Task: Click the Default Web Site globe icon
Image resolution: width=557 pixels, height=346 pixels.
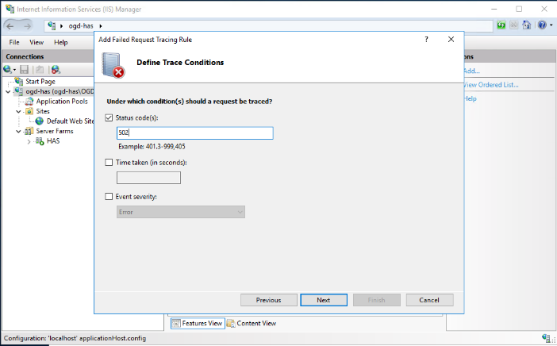Action: 40,121
